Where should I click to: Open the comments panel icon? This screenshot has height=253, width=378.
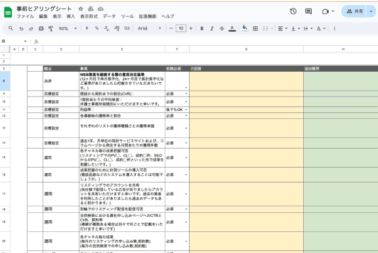[308, 11]
